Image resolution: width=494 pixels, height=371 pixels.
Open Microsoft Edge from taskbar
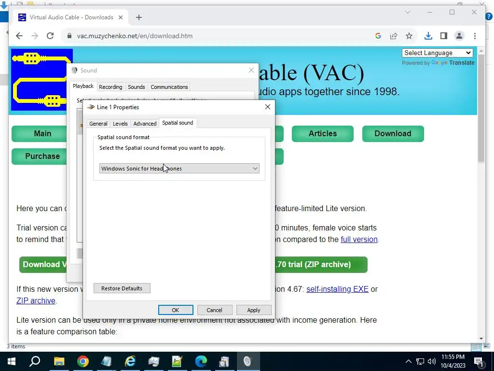coord(201,361)
